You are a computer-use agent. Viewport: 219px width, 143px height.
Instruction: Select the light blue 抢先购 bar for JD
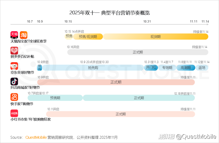(x=93, y=68)
